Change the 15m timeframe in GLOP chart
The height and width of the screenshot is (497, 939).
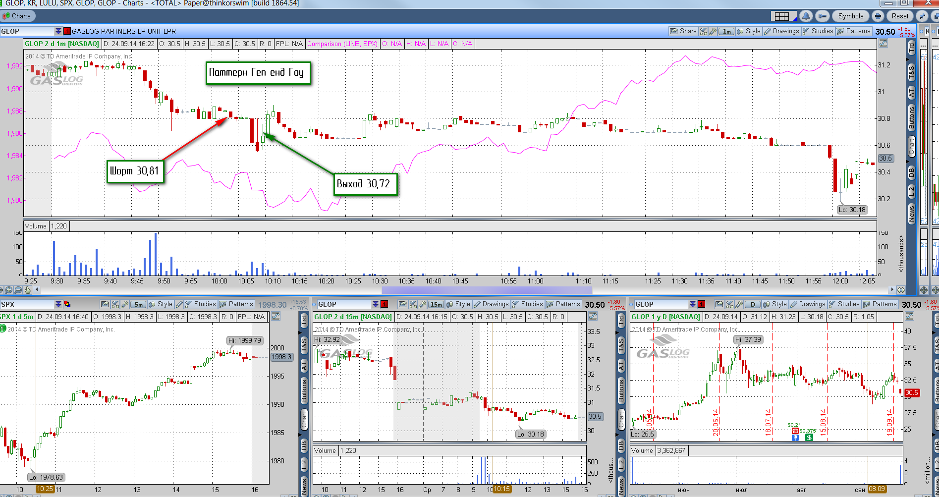pyautogui.click(x=437, y=304)
